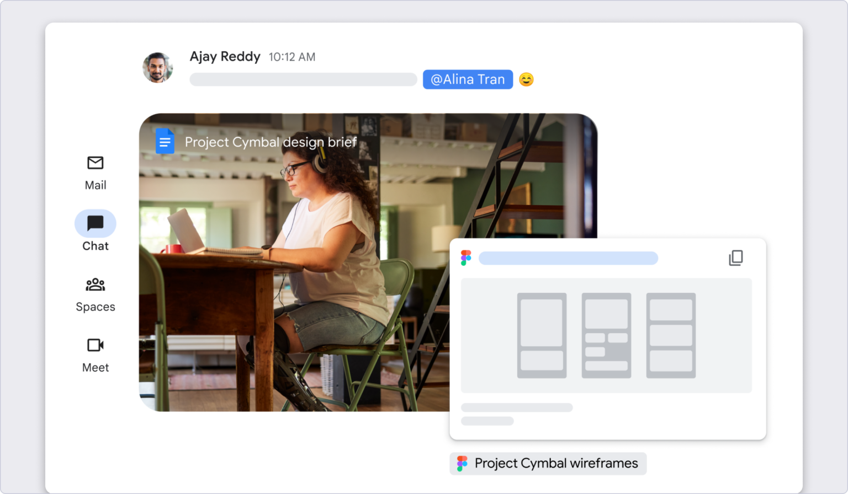Click the copy icon on the Figma card
The image size is (848, 494).
click(x=736, y=257)
